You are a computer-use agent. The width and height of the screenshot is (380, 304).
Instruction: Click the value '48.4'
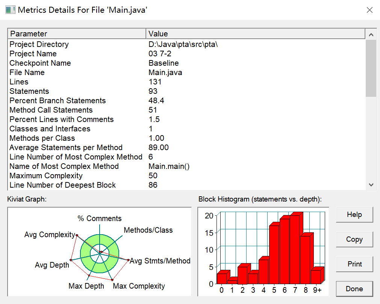pos(156,101)
